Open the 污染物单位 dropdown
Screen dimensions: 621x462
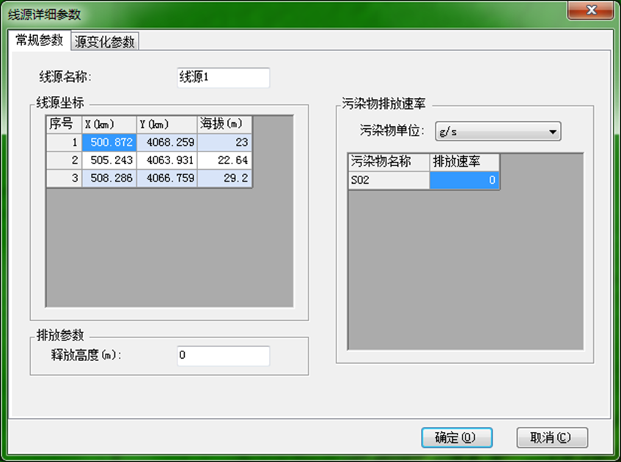click(498, 133)
